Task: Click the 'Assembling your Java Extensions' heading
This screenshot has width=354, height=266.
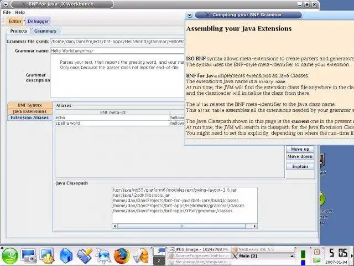Action: 239,29
